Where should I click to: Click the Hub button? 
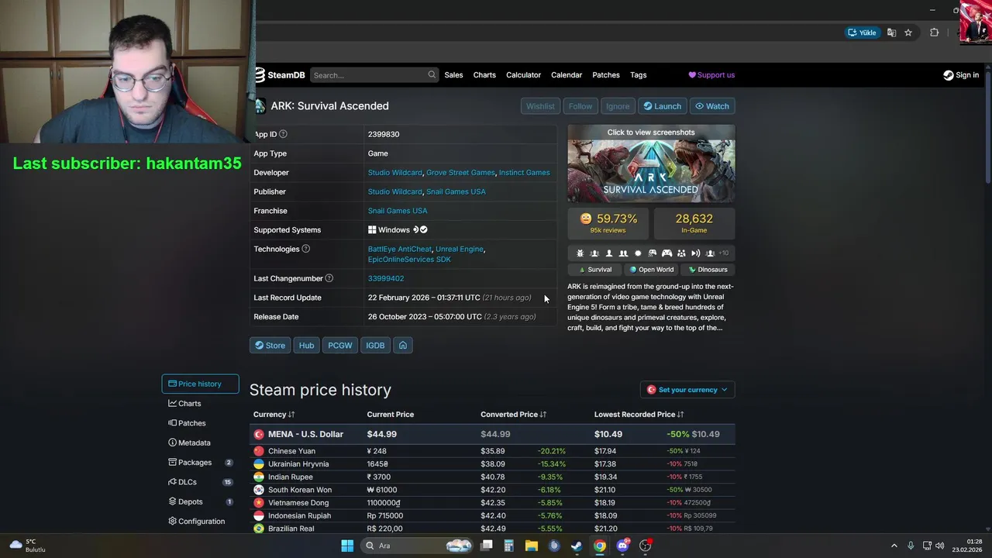pos(307,346)
